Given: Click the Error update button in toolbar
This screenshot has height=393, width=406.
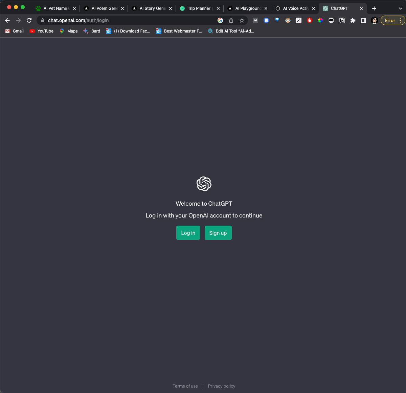Looking at the screenshot, I should [390, 20].
